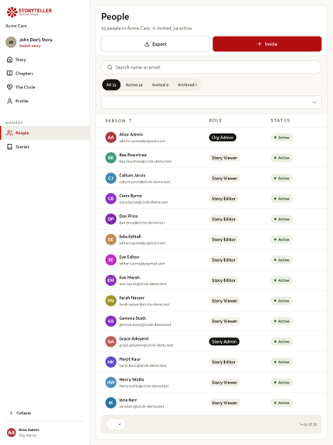
Task: Select the All 25 tab
Action: pos(111,85)
